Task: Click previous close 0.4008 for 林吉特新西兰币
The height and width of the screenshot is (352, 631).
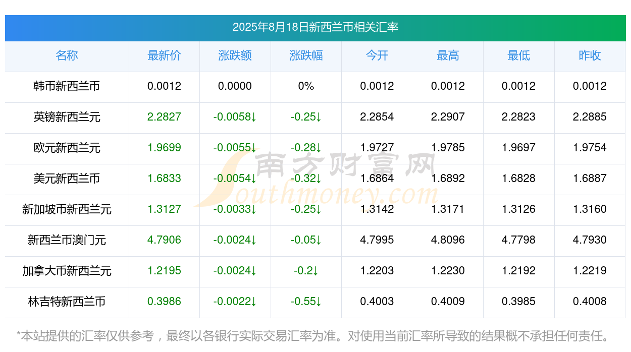Action: (x=590, y=302)
